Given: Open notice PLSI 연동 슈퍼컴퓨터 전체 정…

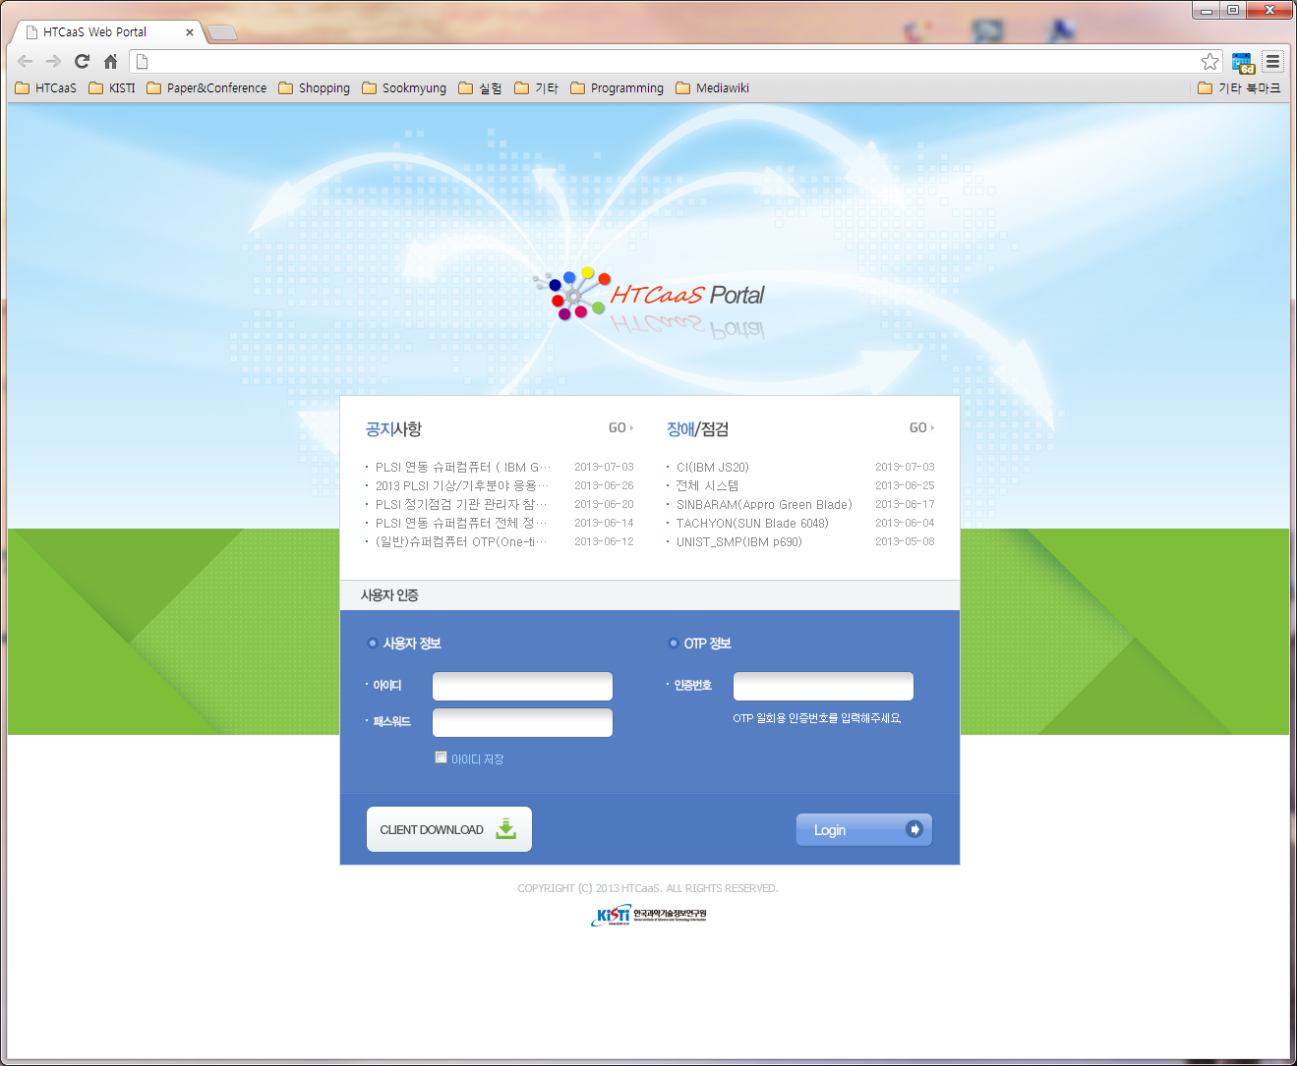Looking at the screenshot, I should click(x=461, y=523).
